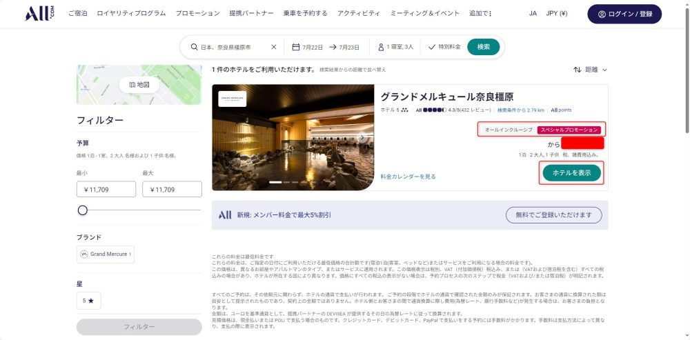Viewport: 690px width, 340px height.
Task: Click the Grand Mercure brand logo on photo
Action: (x=233, y=99)
